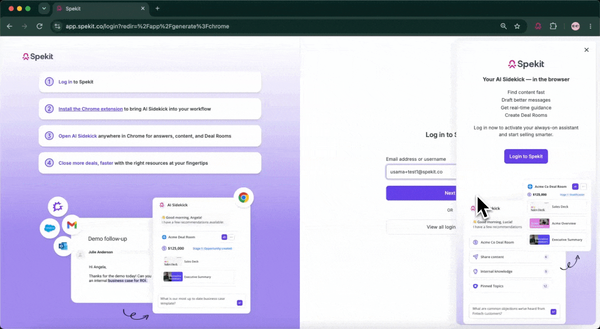Screen dimensions: 600x329
Task: Click 'Your AI Sidekick — in the browser' heading
Action: (x=526, y=79)
